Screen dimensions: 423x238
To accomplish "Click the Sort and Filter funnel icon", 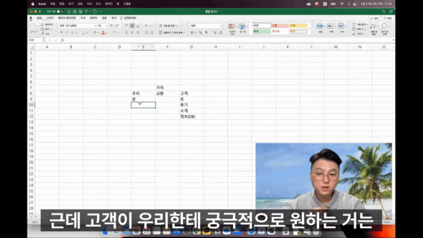I will pos(374,27).
